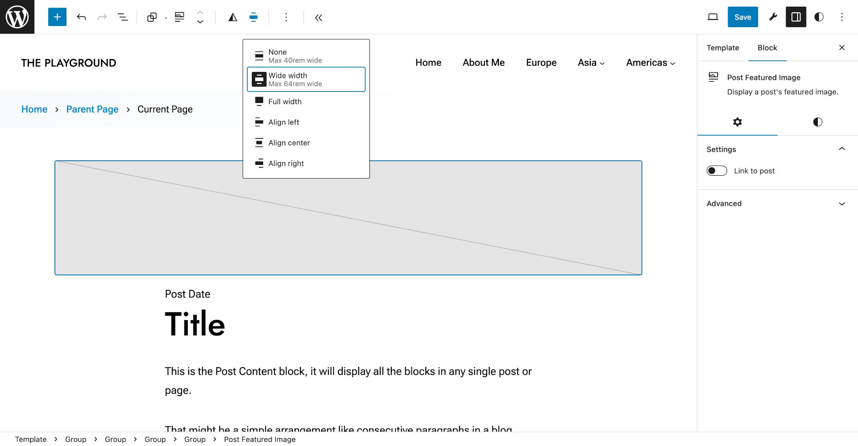The height and width of the screenshot is (446, 858).
Task: Select the Wide width option
Action: [x=306, y=79]
